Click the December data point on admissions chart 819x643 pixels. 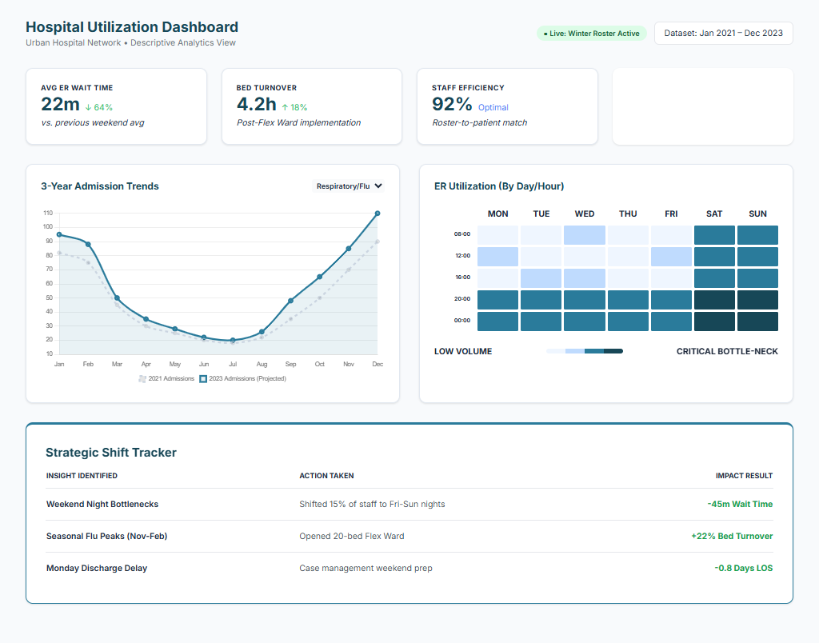(x=377, y=214)
